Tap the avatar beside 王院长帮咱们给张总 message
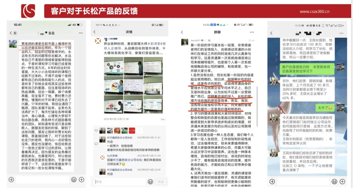Viewport: 353px width, 188px height. pyautogui.click(x=274, y=153)
